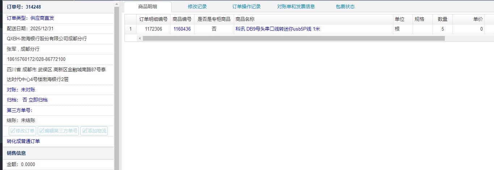Click the left panel's vertical scrollbar

click(117, 86)
